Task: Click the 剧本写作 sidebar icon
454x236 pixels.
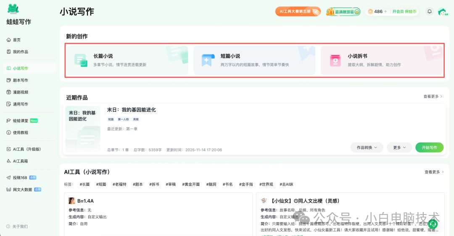Action: point(9,80)
